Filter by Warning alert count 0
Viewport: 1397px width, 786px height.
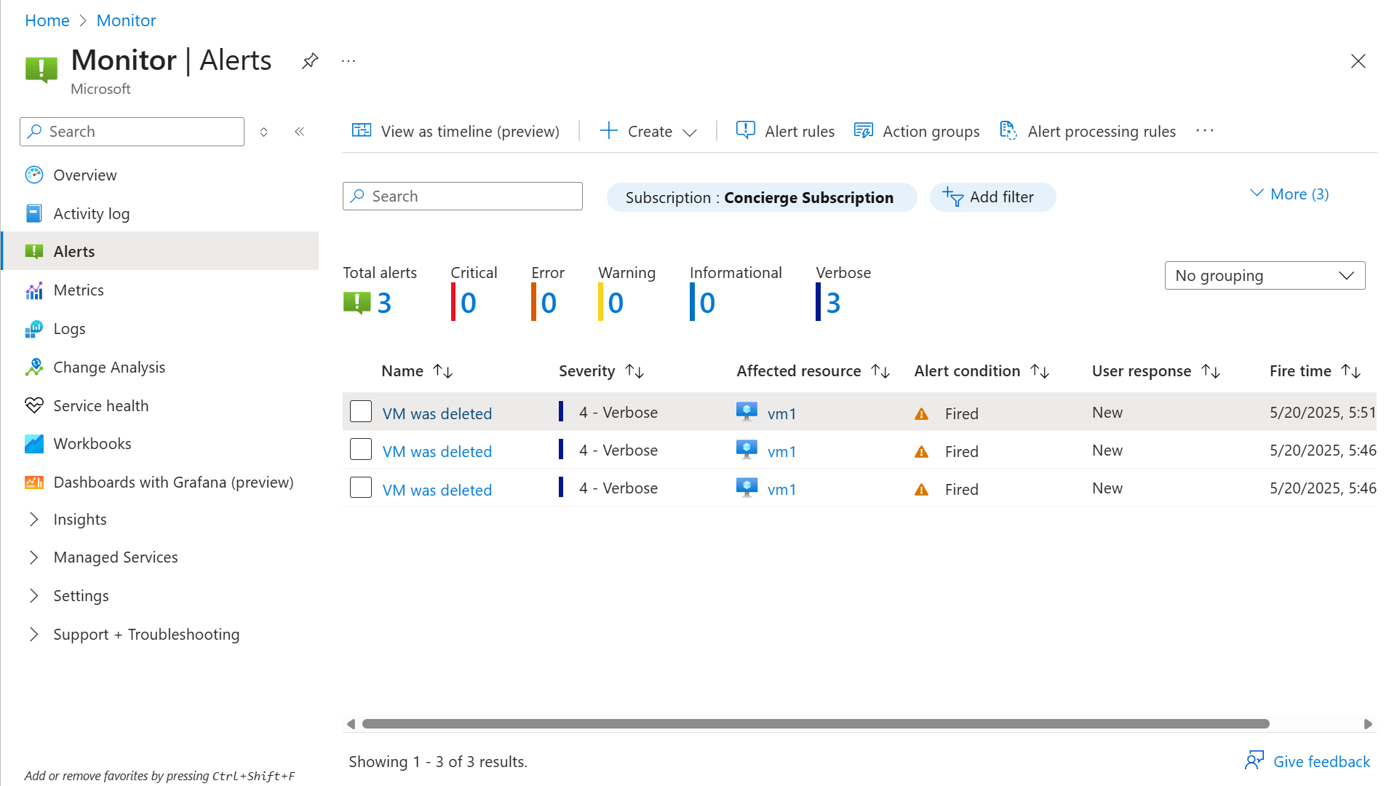coord(616,303)
